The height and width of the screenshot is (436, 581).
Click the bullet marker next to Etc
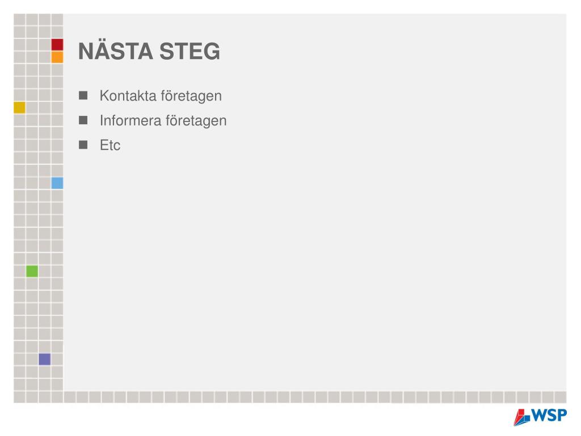click(83, 145)
